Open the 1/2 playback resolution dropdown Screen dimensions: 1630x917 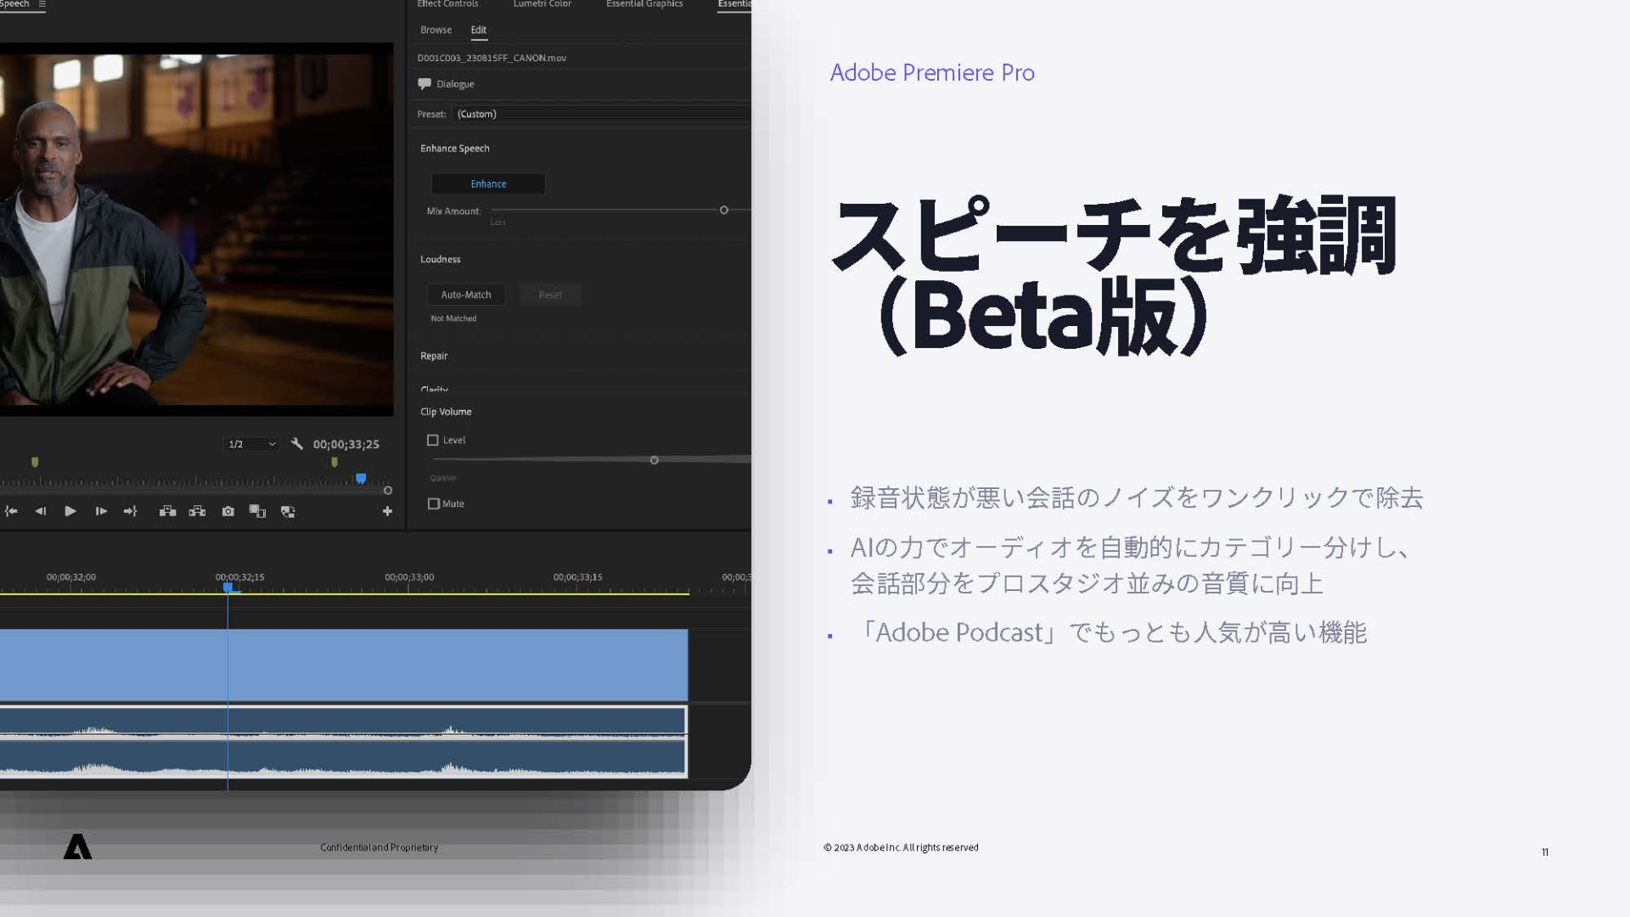pyautogui.click(x=251, y=444)
